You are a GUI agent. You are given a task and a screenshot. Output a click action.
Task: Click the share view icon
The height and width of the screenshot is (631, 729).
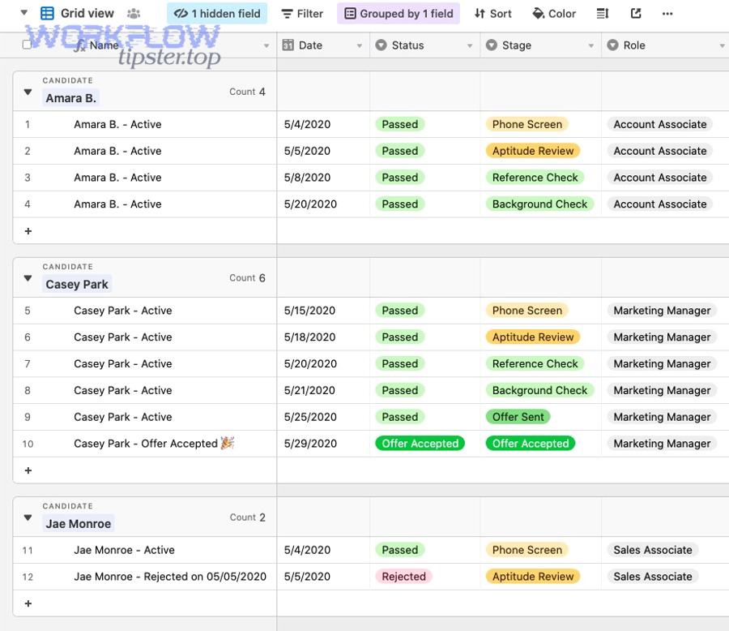click(x=636, y=14)
